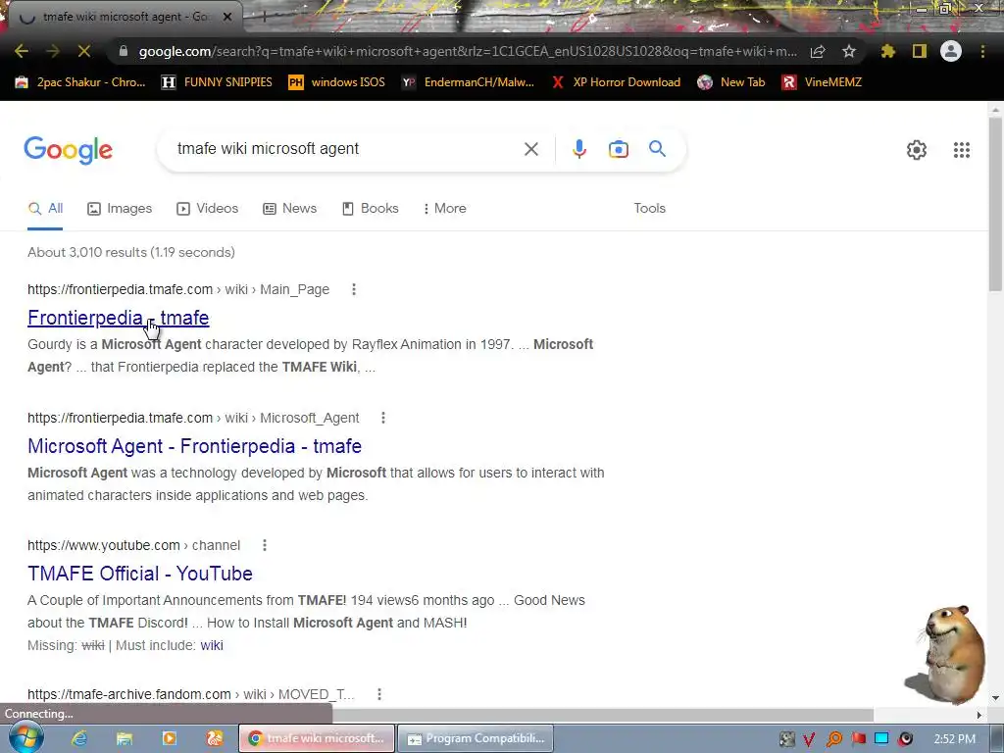
Task: Open the windows ISOS bookmark
Action: pyautogui.click(x=337, y=82)
